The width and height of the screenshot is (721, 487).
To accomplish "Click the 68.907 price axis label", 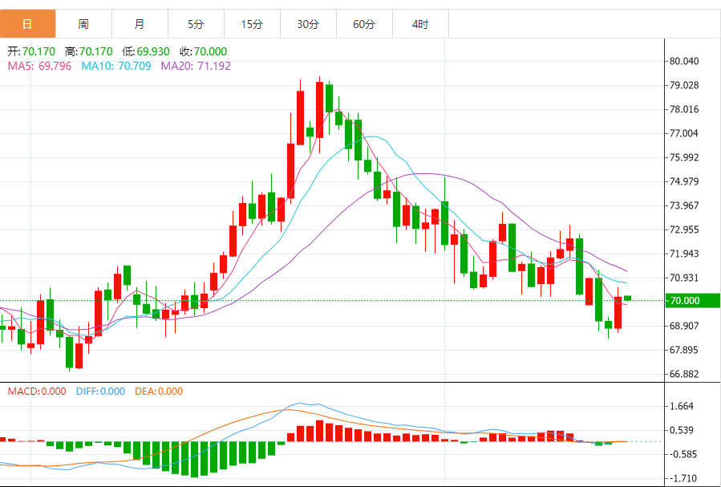I will tap(684, 326).
